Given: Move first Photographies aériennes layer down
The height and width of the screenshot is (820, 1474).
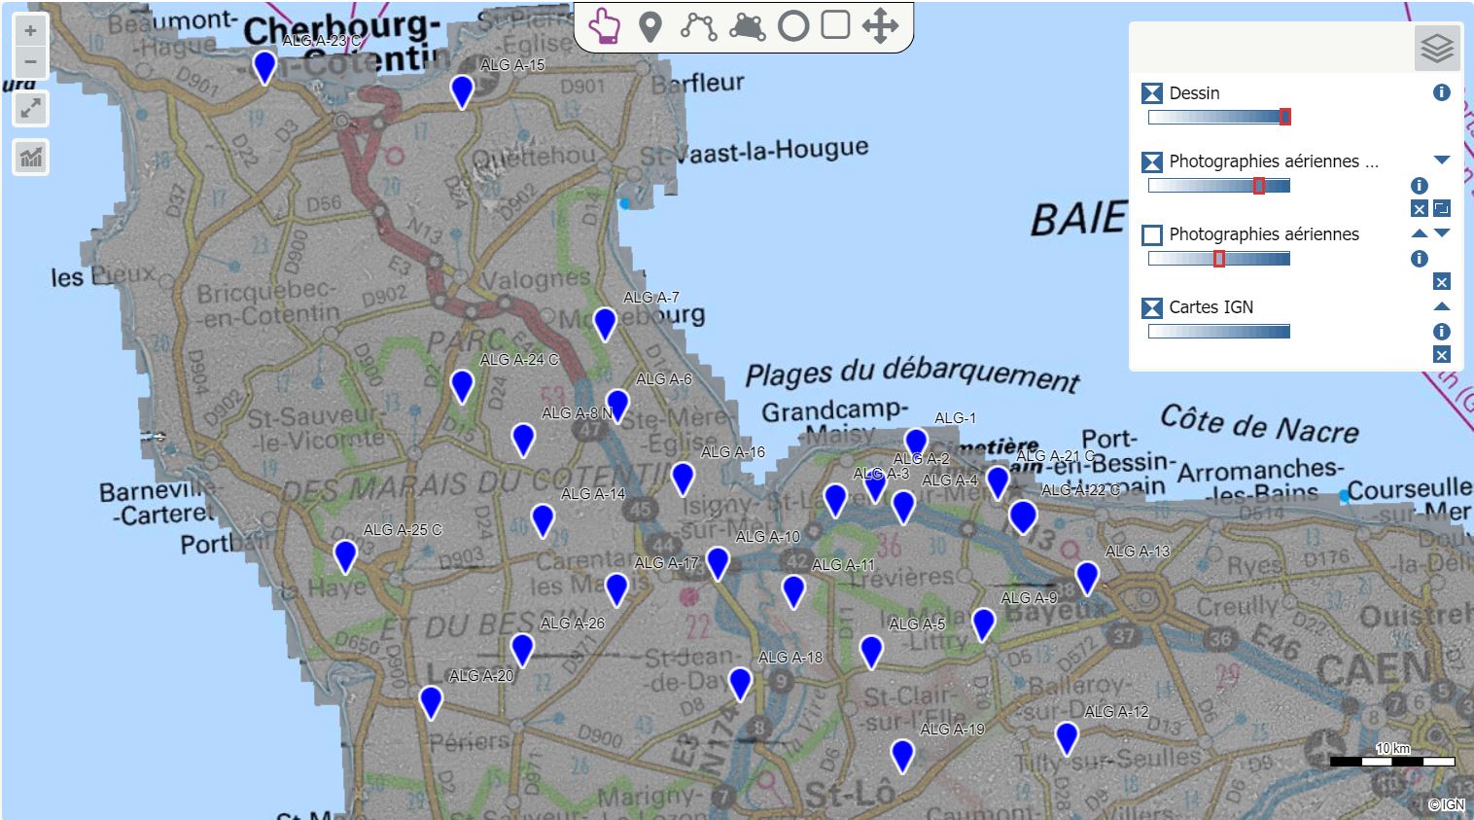Looking at the screenshot, I should coord(1441,160).
